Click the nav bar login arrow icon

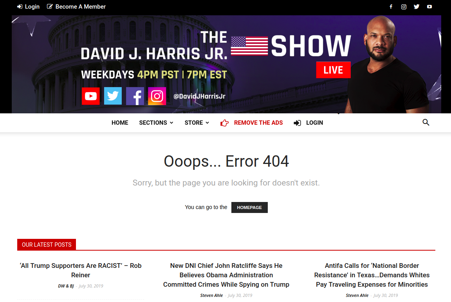point(297,123)
